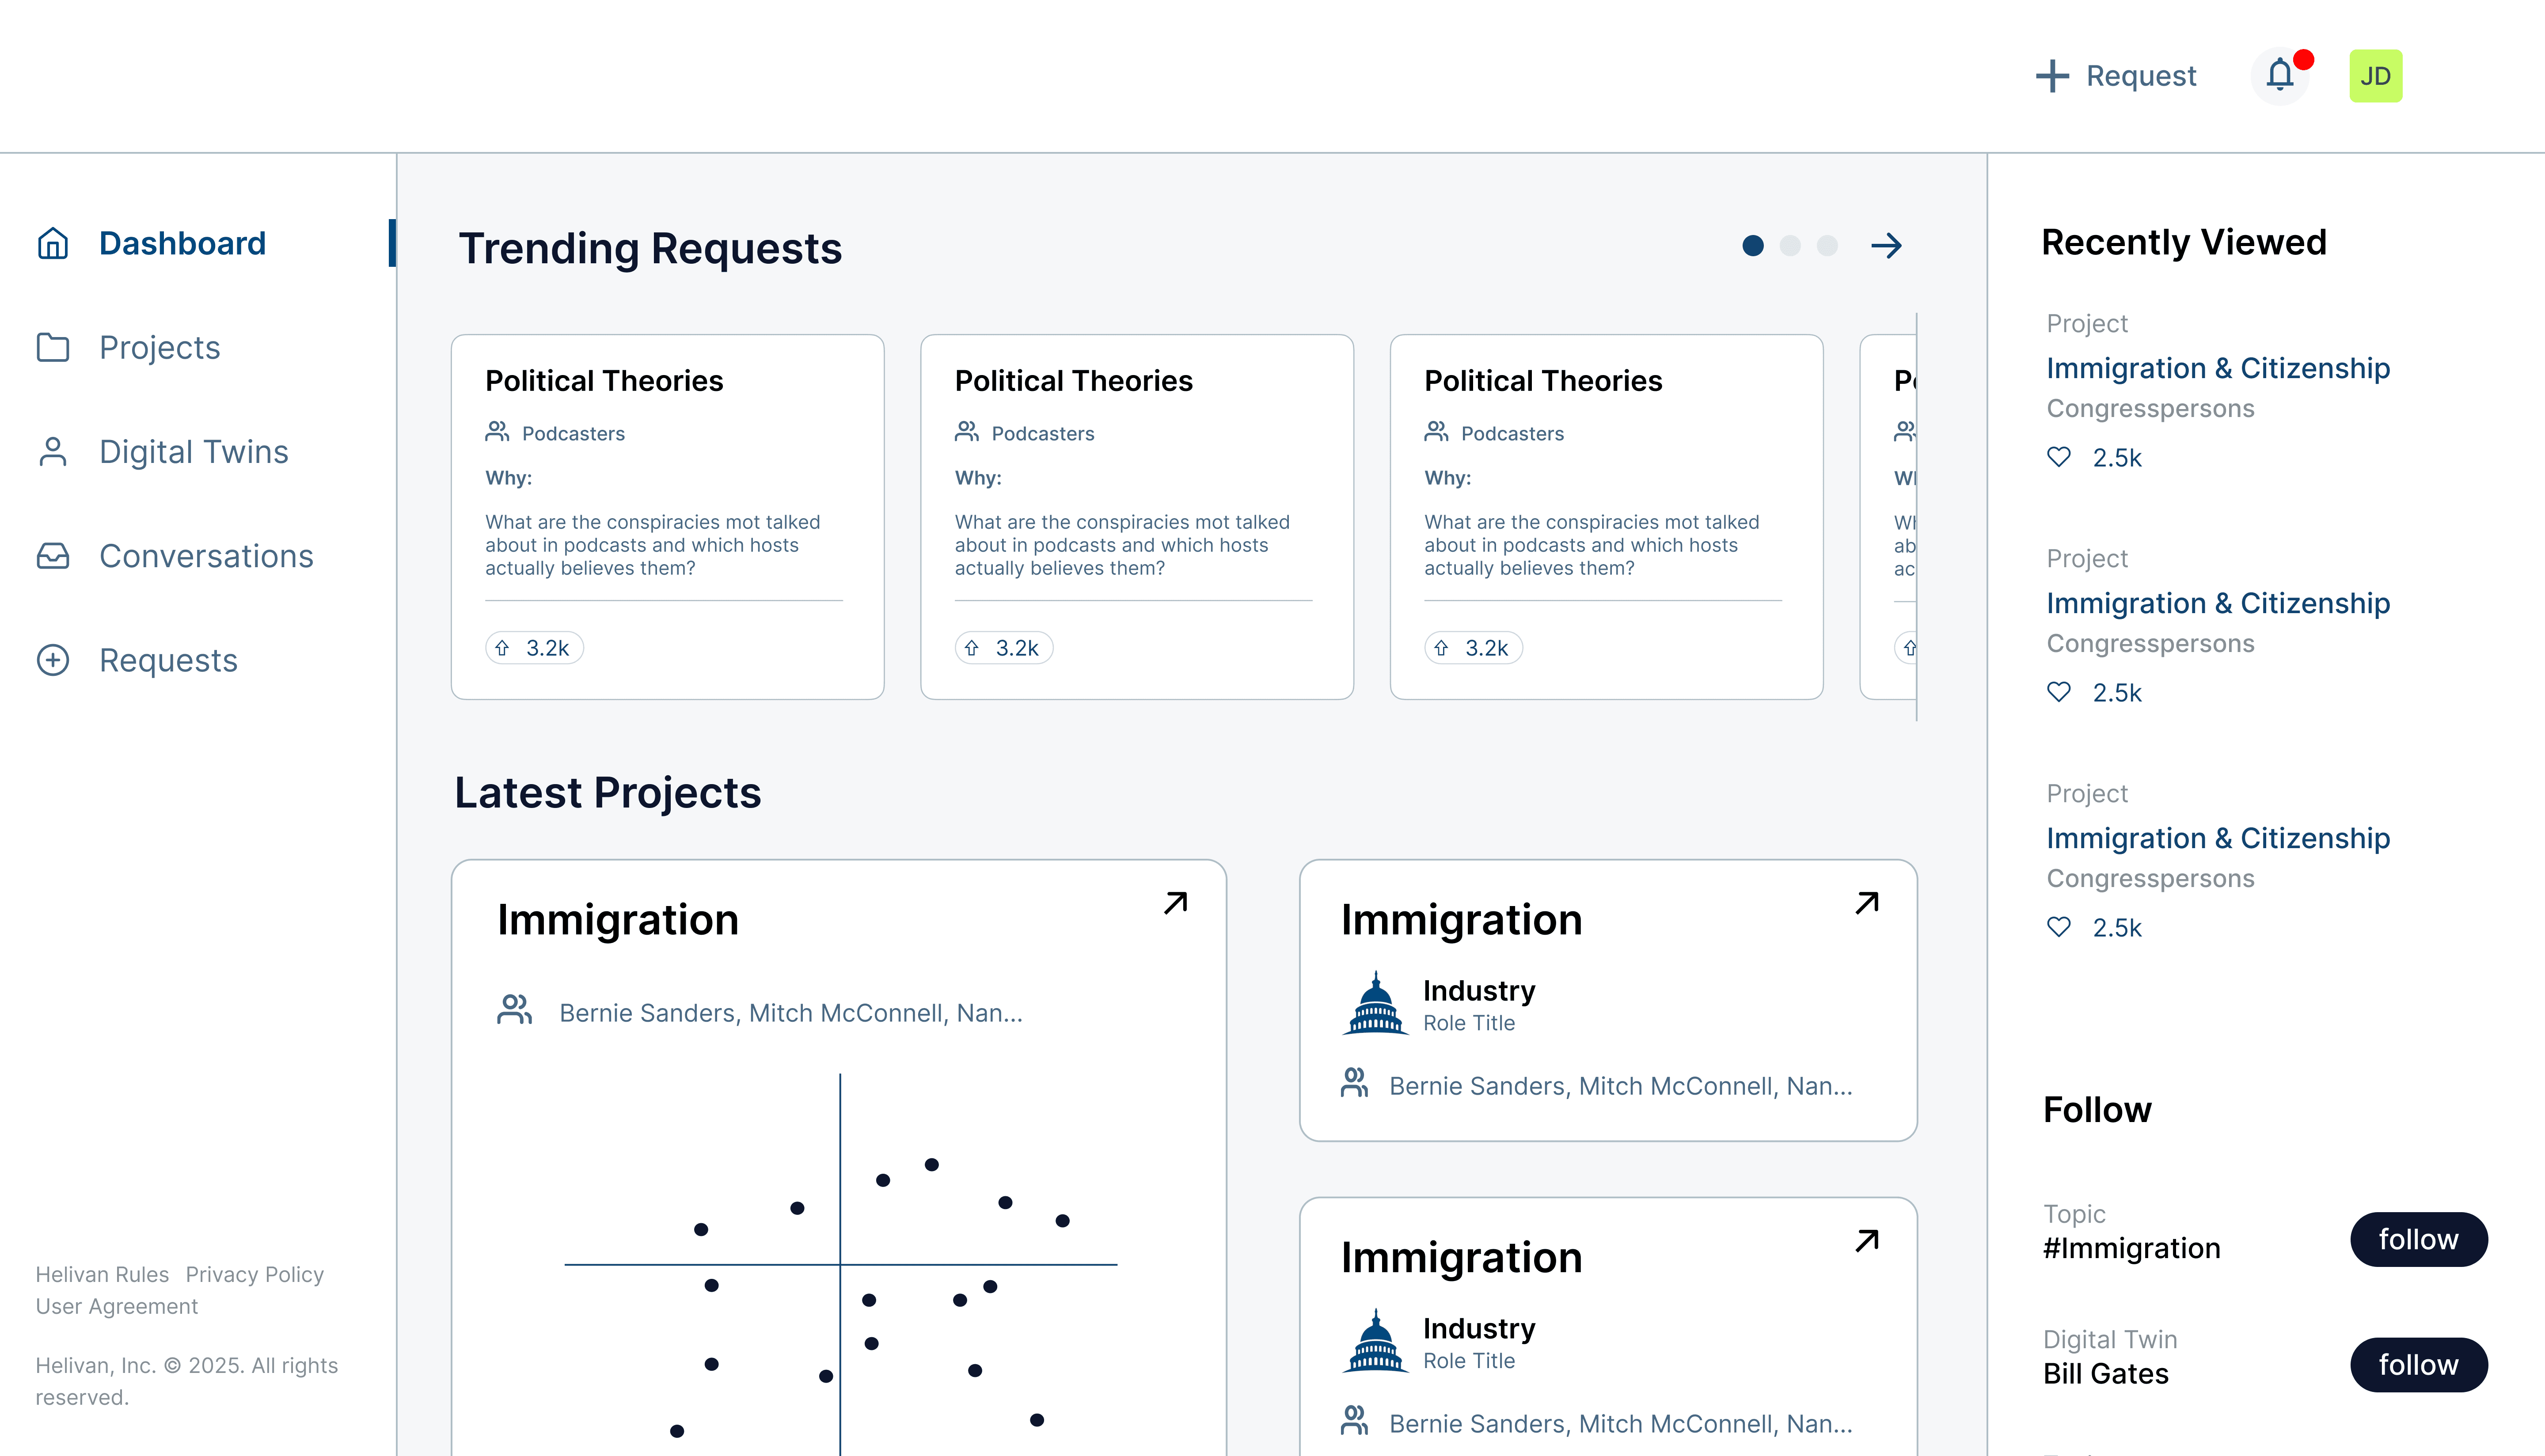Click the next arrow in Trending Requests
The image size is (2545, 1456).
coord(1886,246)
